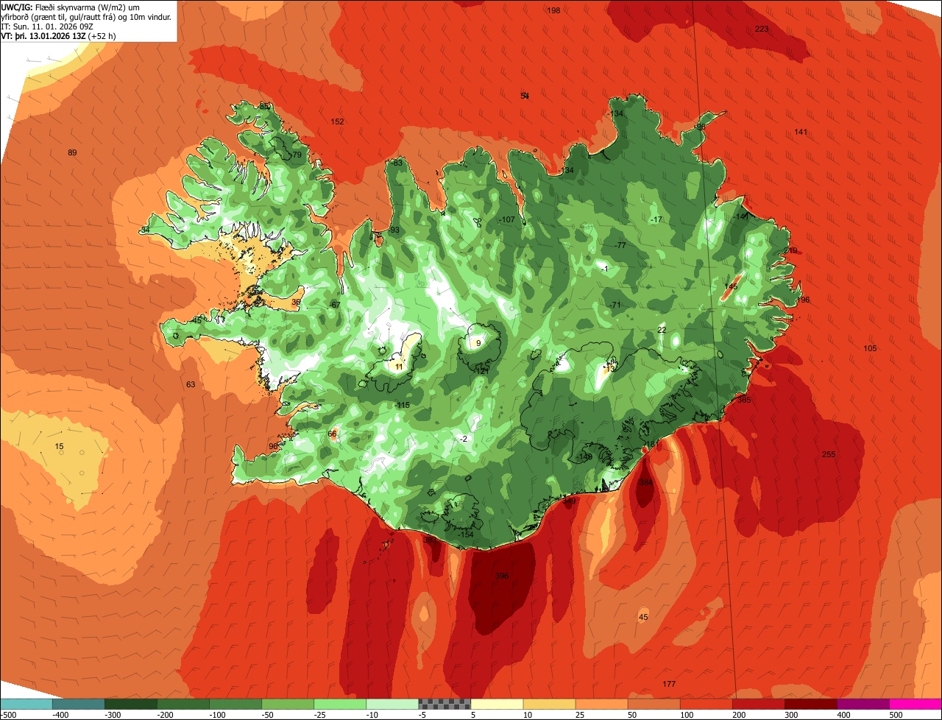This screenshot has height=720, width=942.
Task: Click the magenta above-500 legend swatch
Action: click(915, 704)
